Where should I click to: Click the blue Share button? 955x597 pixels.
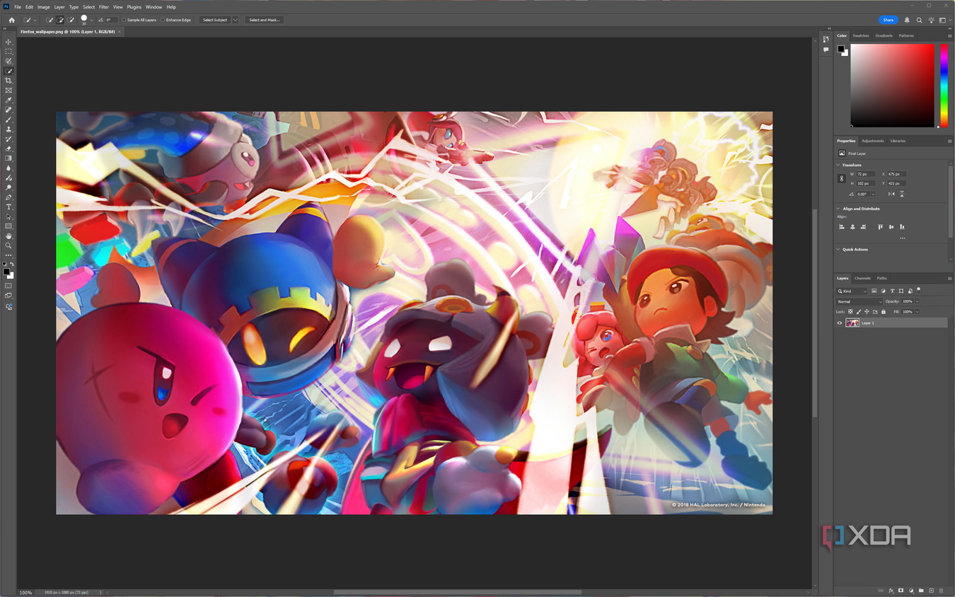click(x=888, y=20)
